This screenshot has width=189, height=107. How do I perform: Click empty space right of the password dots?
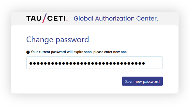(154, 63)
